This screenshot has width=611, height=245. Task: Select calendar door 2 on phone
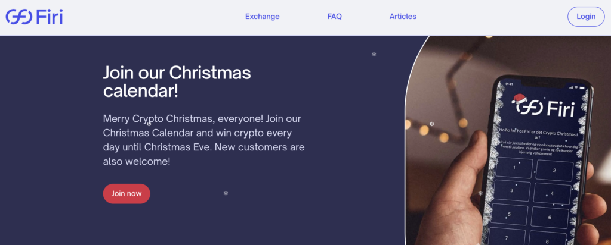pos(554,171)
